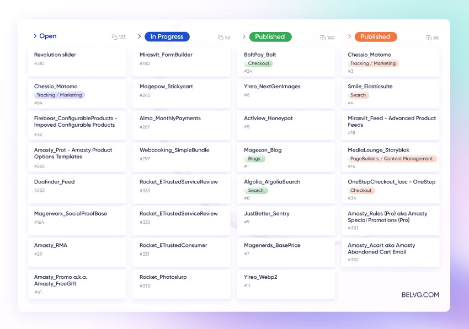Click the 52 count in In Progress column

[227, 37]
